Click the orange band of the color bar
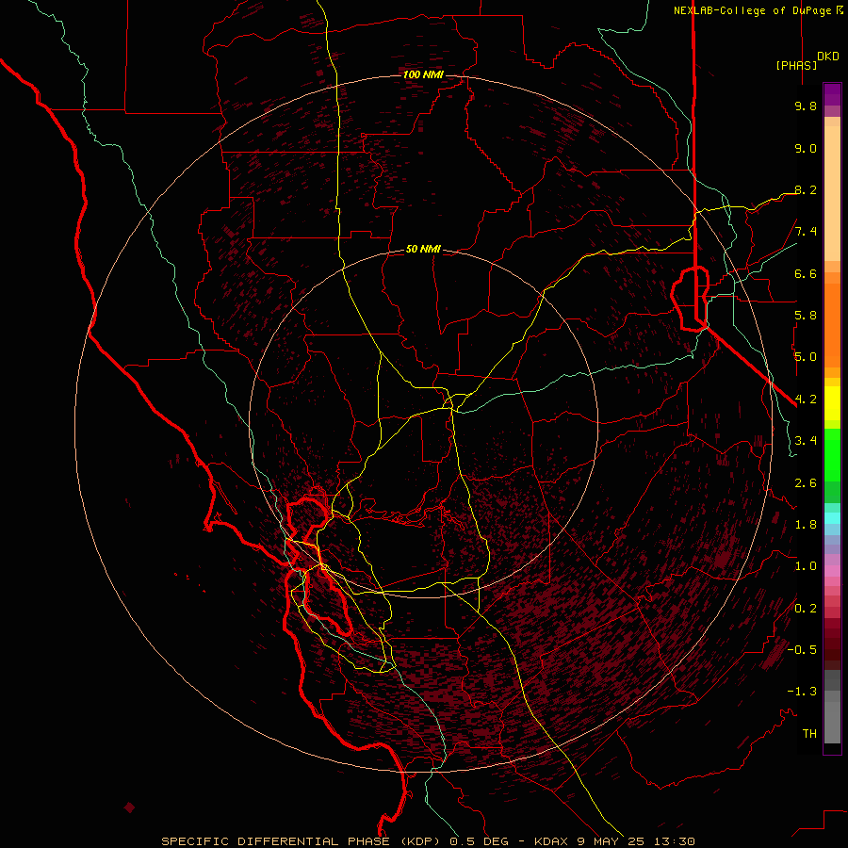Image resolution: width=848 pixels, height=848 pixels. point(832,324)
